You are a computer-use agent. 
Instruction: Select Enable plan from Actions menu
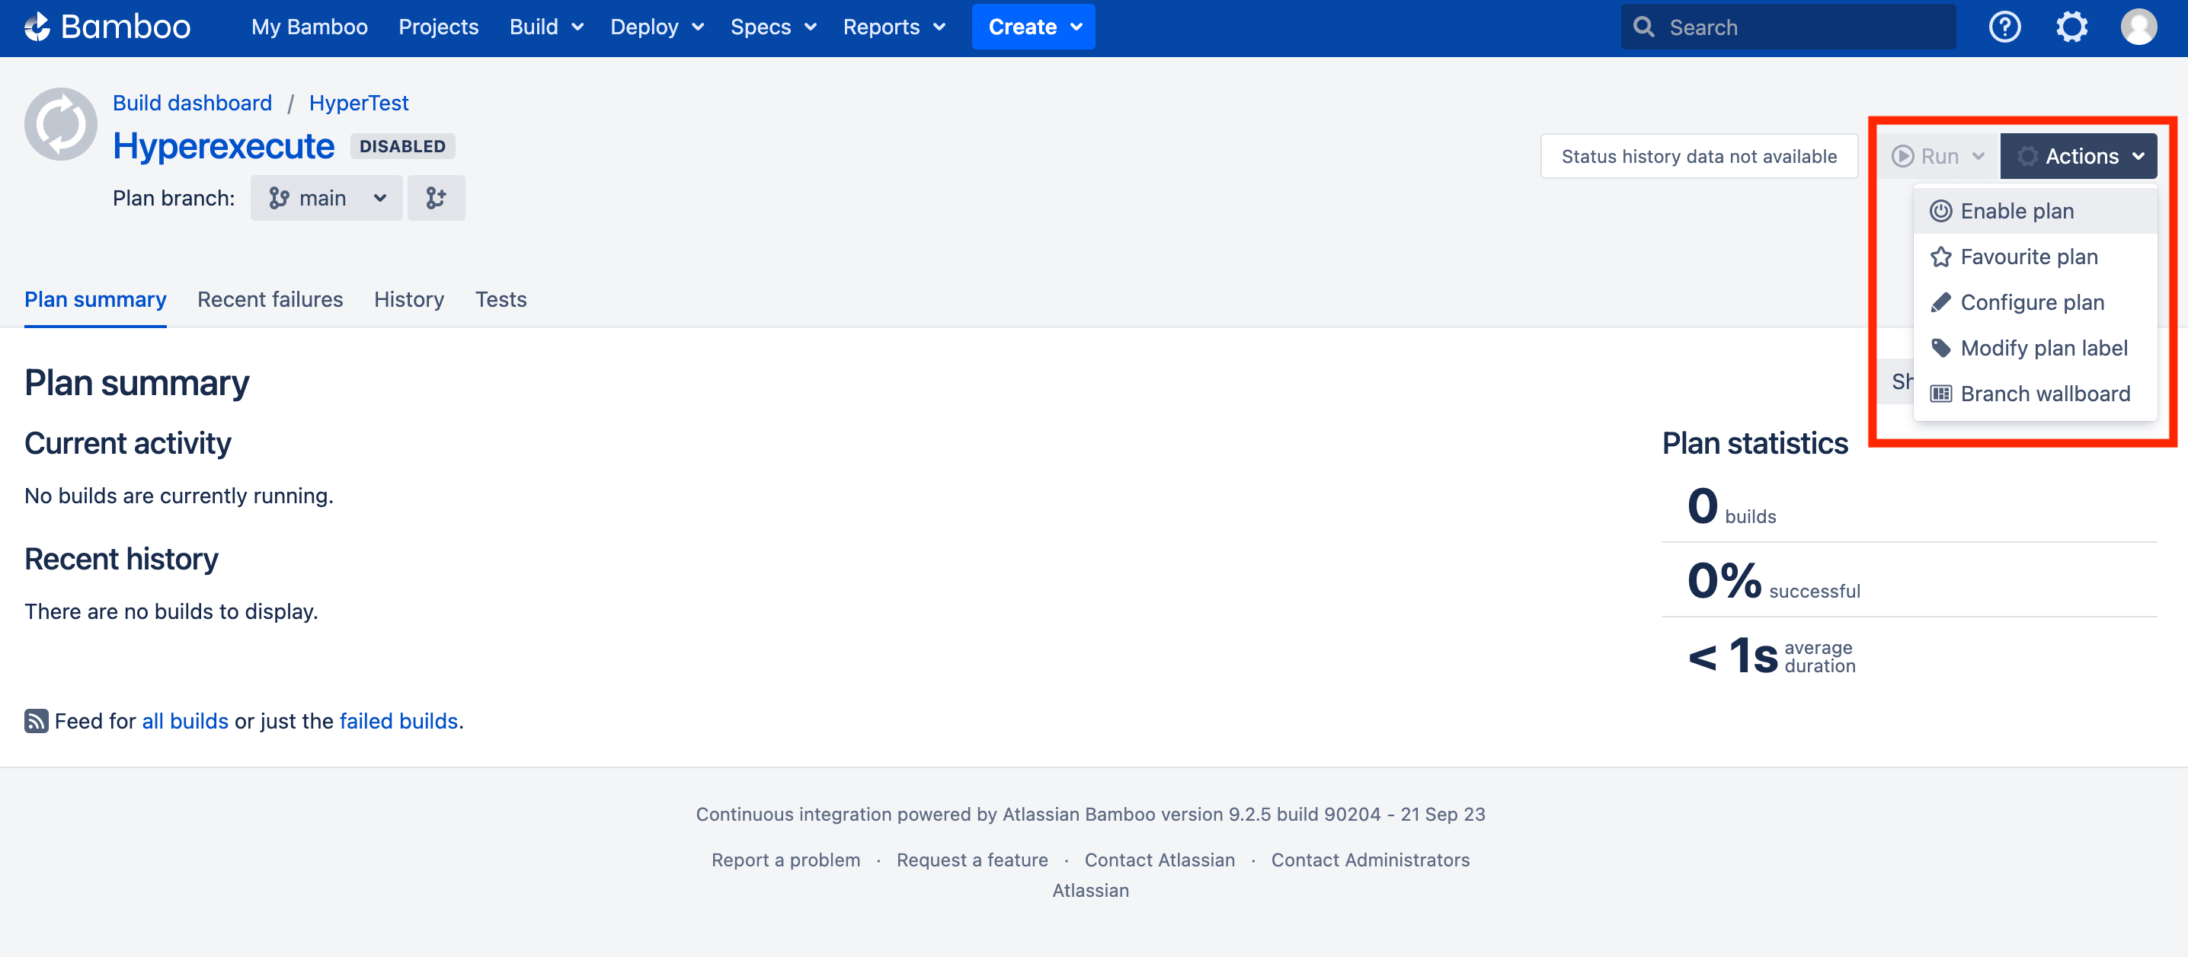click(2017, 211)
